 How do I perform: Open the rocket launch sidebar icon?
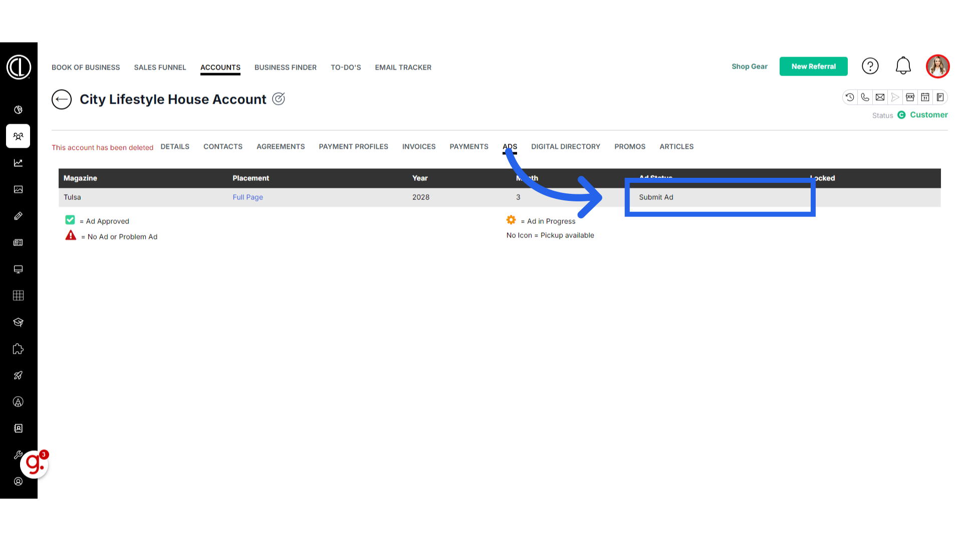pos(18,375)
